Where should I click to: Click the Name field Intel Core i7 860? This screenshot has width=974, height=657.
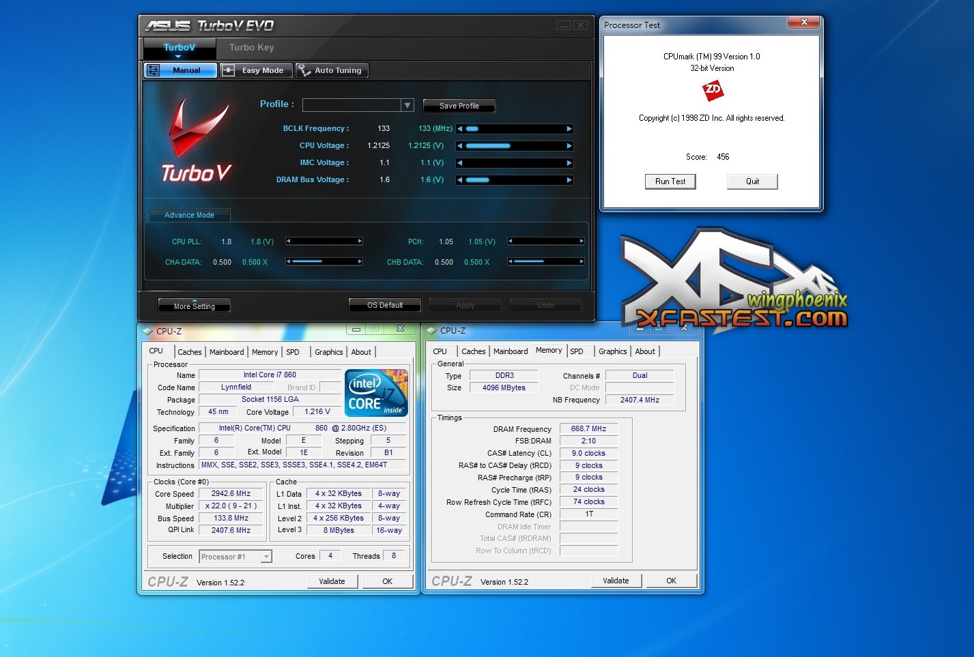tap(270, 375)
